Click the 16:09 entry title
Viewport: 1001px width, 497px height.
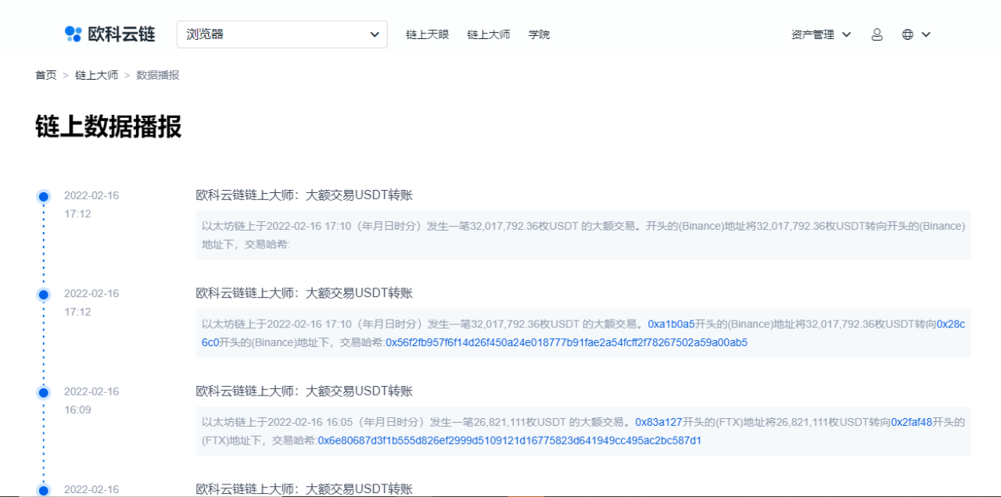[x=303, y=391]
